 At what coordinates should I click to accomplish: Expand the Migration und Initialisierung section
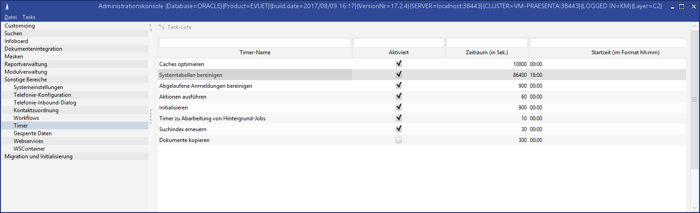pyautogui.click(x=39, y=156)
